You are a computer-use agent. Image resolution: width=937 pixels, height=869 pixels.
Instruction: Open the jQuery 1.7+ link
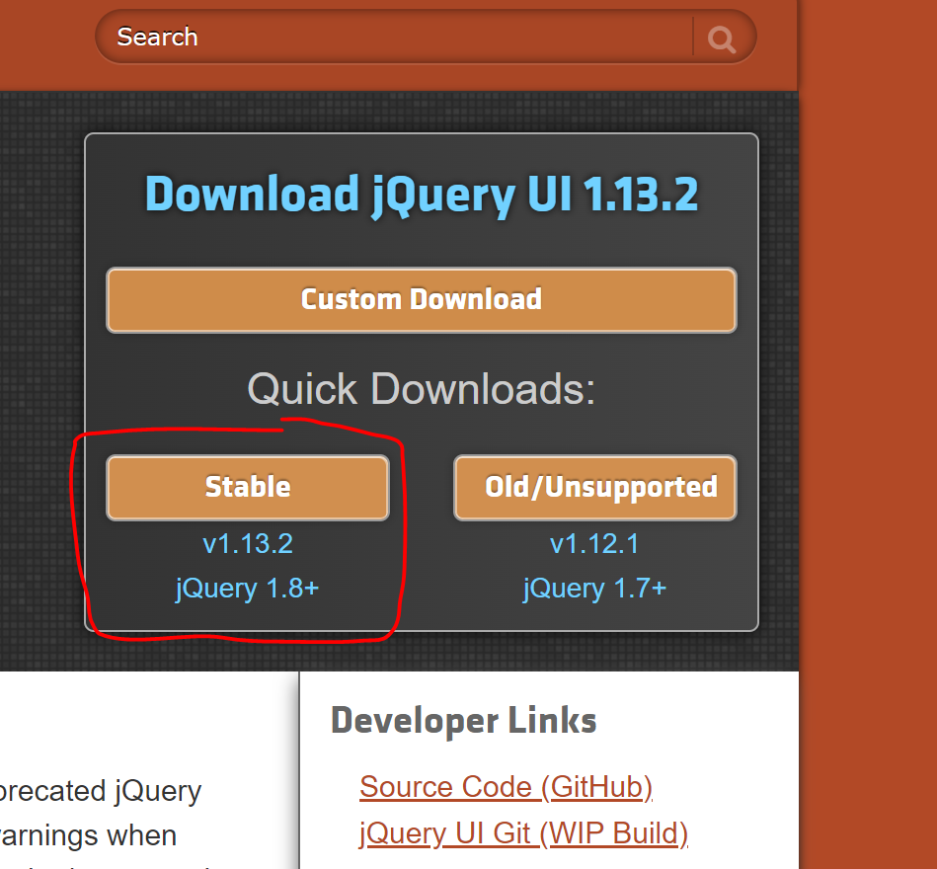click(x=594, y=589)
